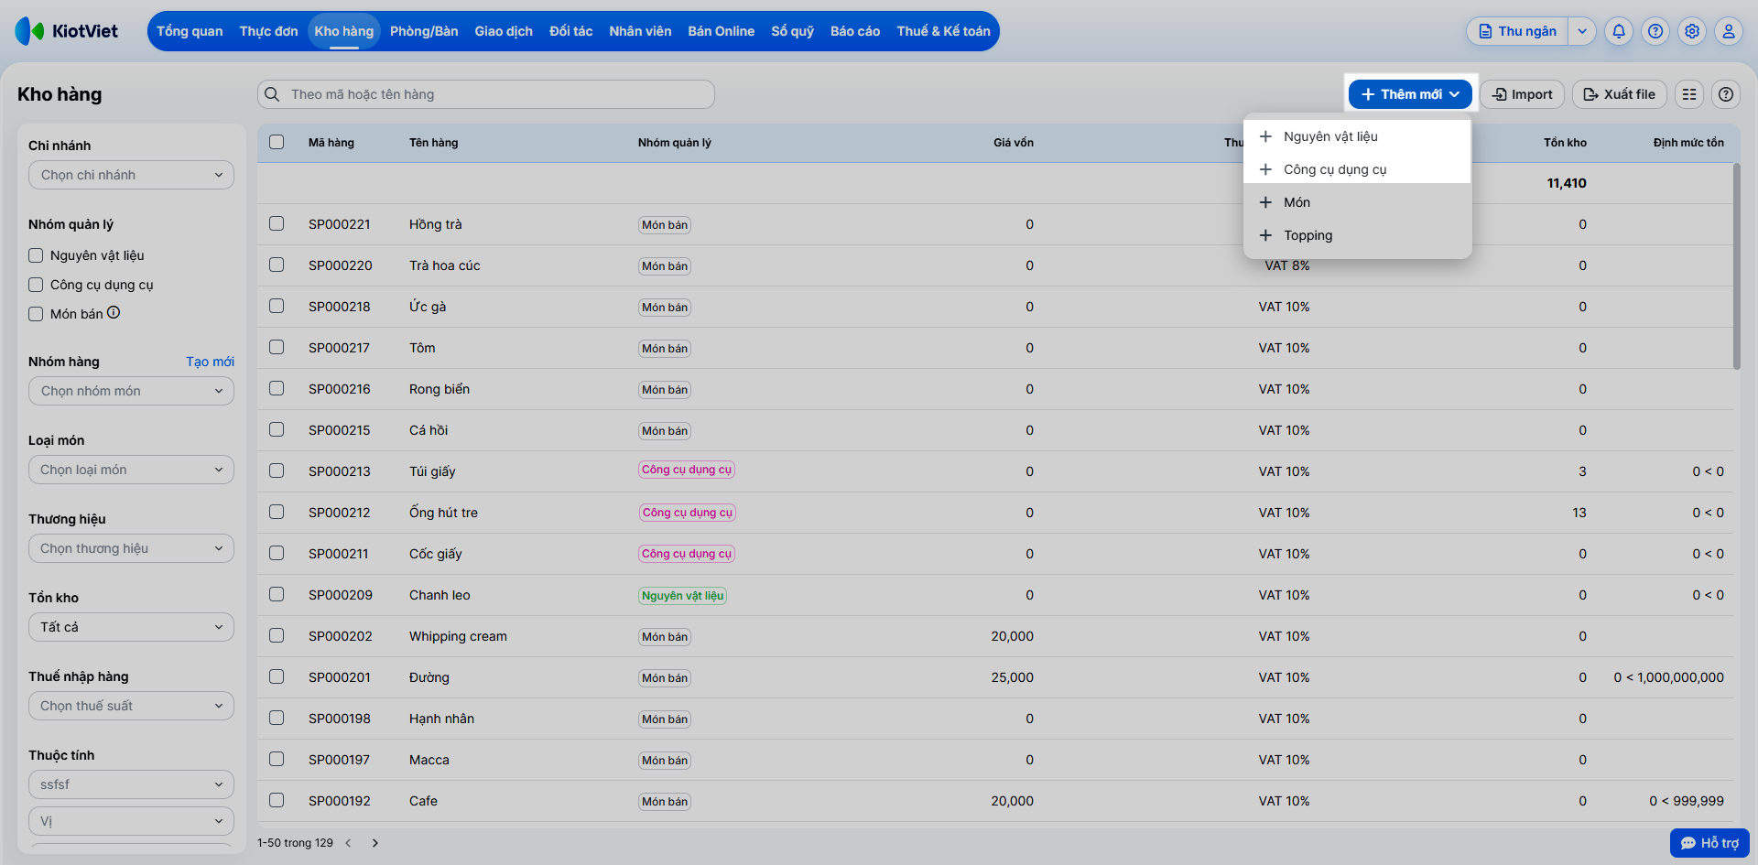This screenshot has height=865, width=1758.
Task: Open the Giao dịch menu
Action: pos(504,31)
